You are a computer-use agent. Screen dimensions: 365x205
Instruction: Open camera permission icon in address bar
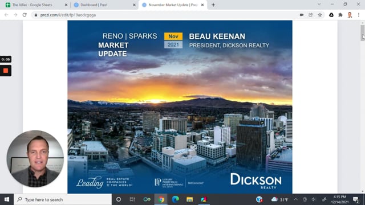pos(302,15)
